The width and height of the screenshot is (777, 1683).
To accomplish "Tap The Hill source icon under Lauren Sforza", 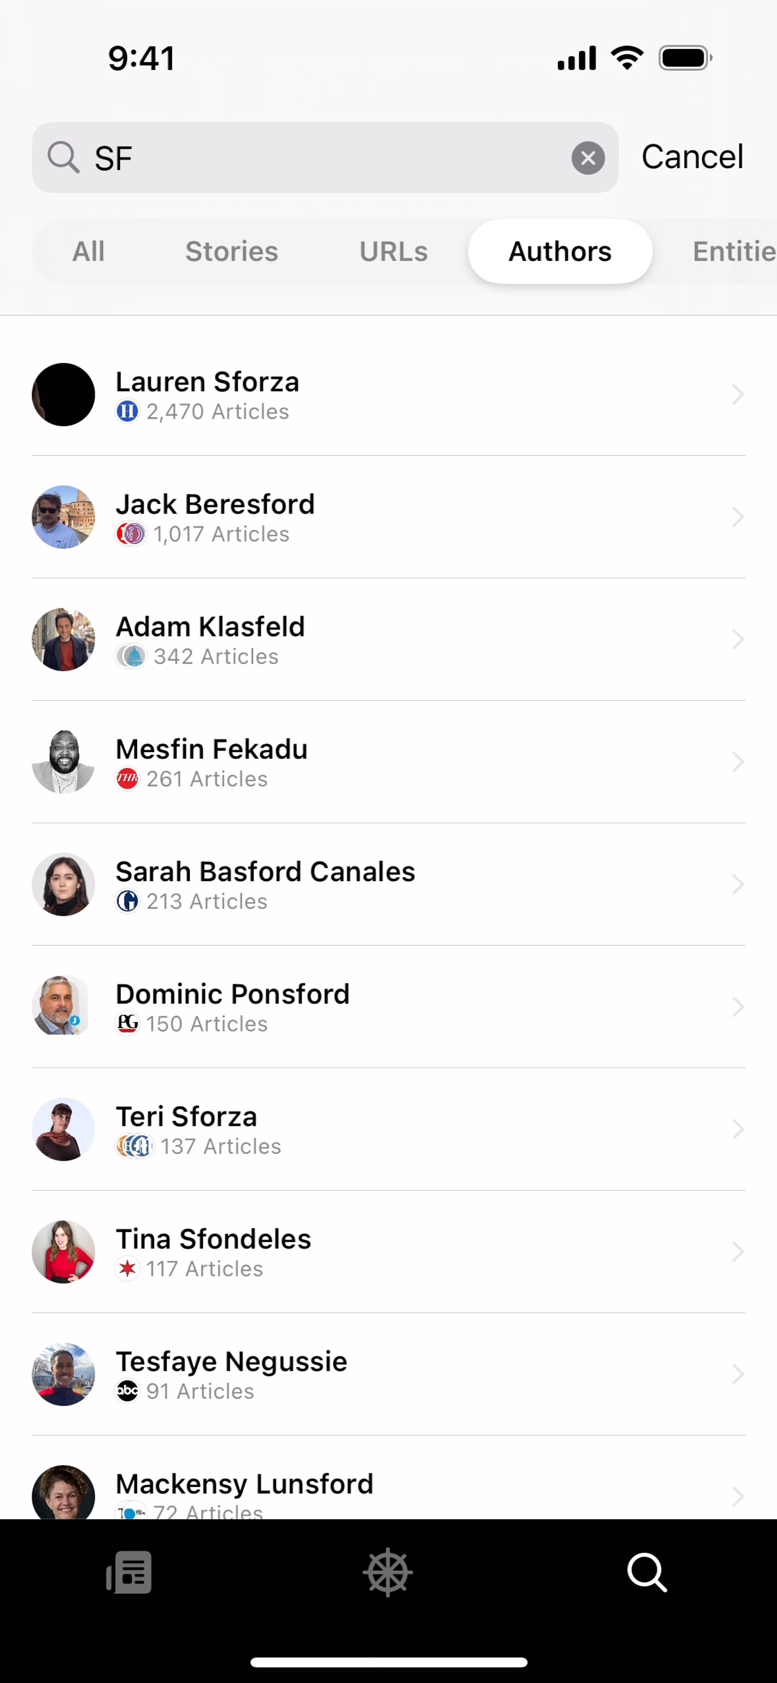I will [127, 412].
